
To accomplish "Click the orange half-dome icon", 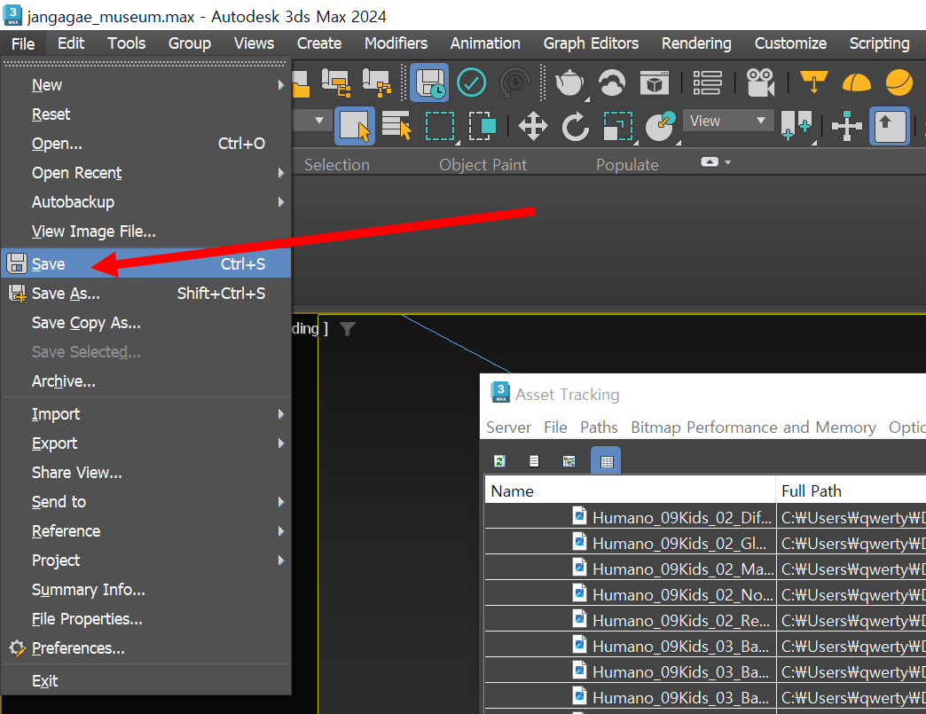I will [x=856, y=82].
